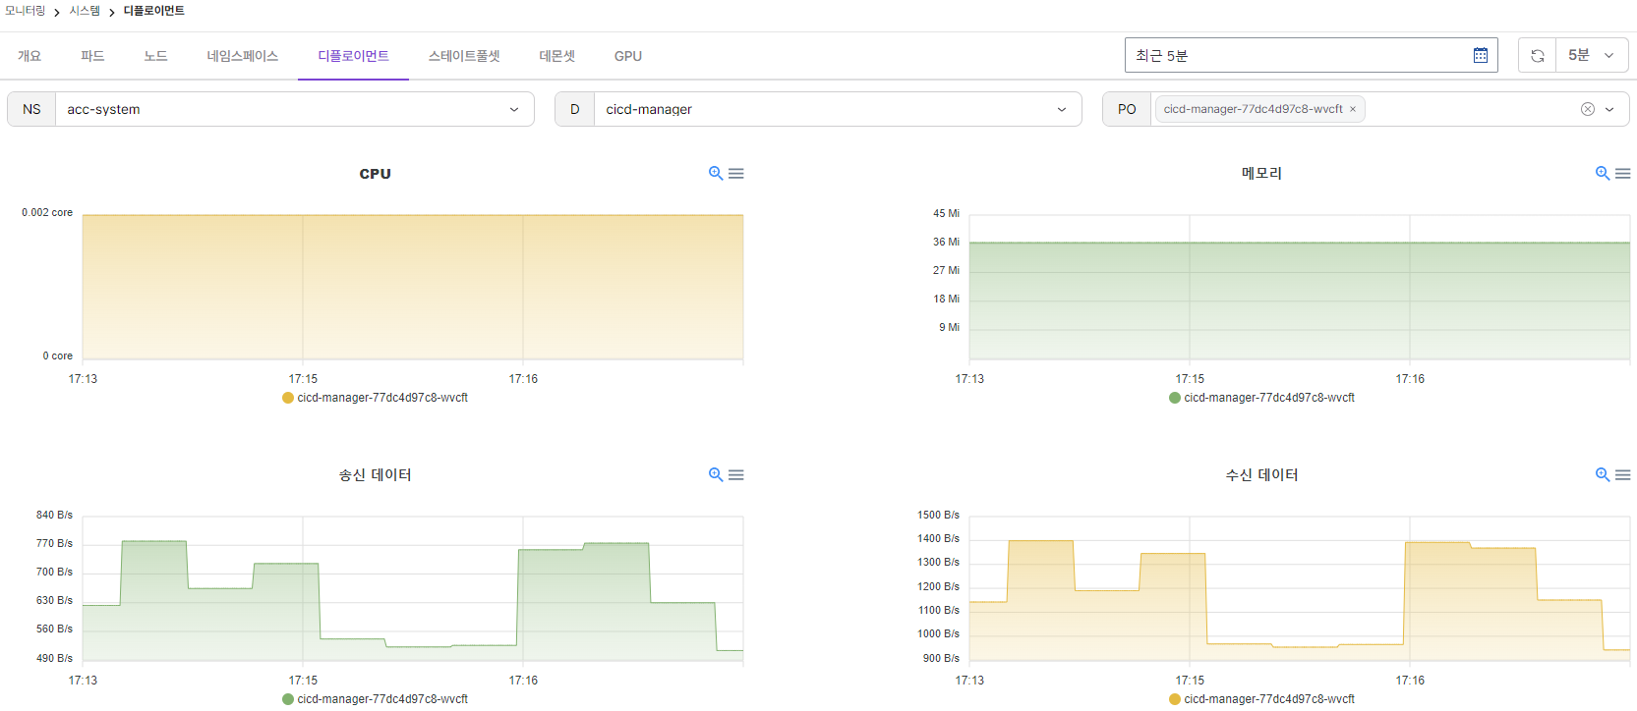
Task: Toggle the 수신 데이터 legend series cicd-manager-77dc4d97c8-wvcft
Action: click(x=1262, y=699)
